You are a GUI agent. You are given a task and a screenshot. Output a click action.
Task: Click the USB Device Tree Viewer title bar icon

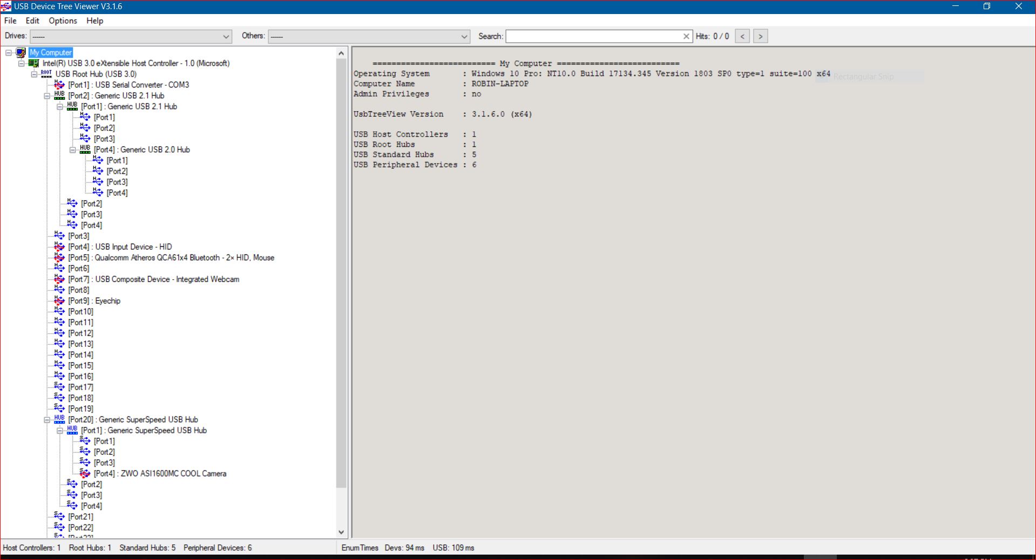(6, 6)
